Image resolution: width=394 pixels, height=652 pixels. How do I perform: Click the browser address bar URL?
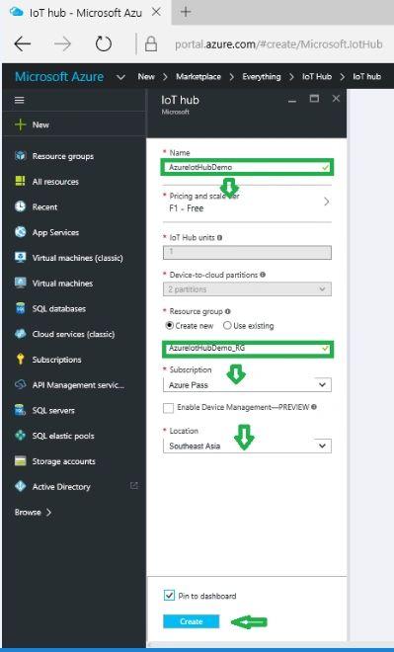pos(278,44)
